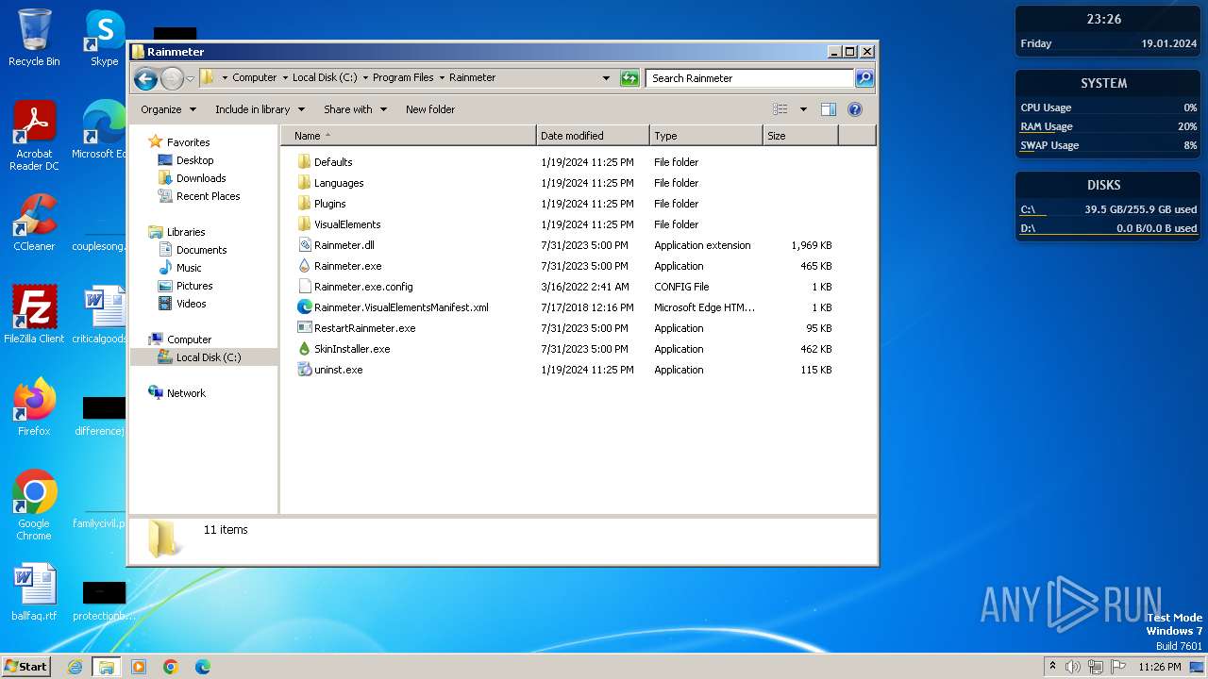Select Music library
Screen dimensions: 1208x679
[189, 268]
